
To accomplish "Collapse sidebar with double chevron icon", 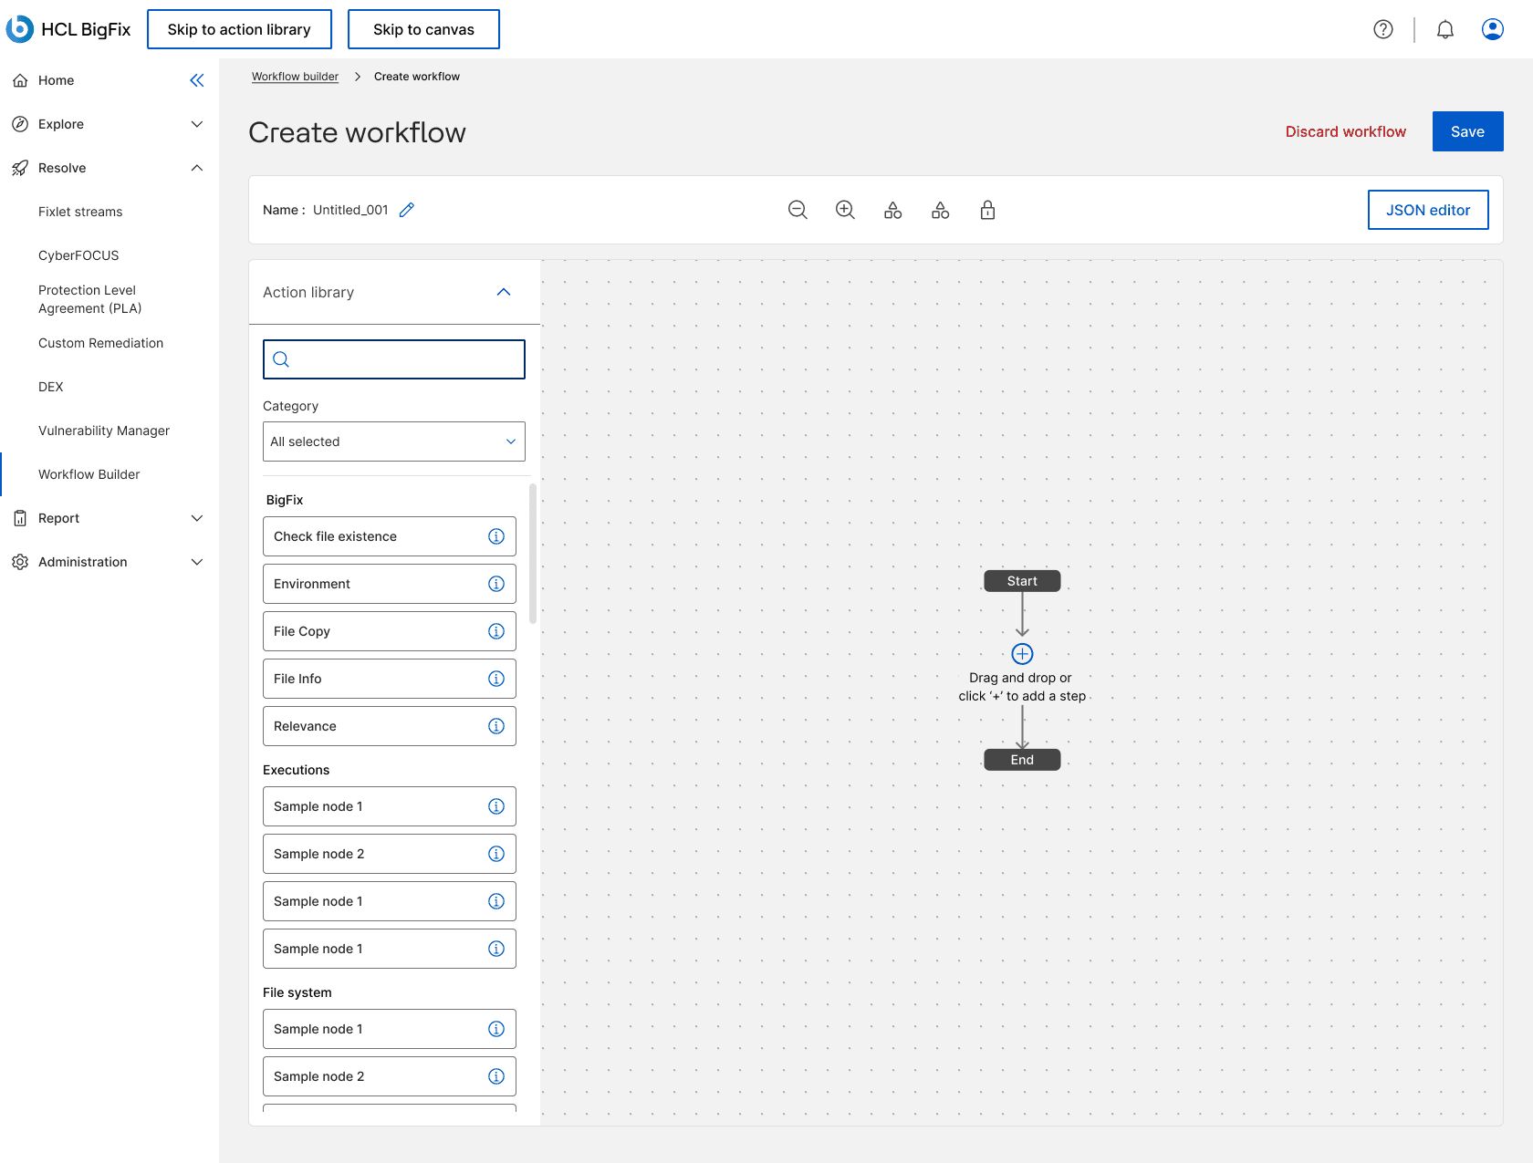I will tap(197, 80).
